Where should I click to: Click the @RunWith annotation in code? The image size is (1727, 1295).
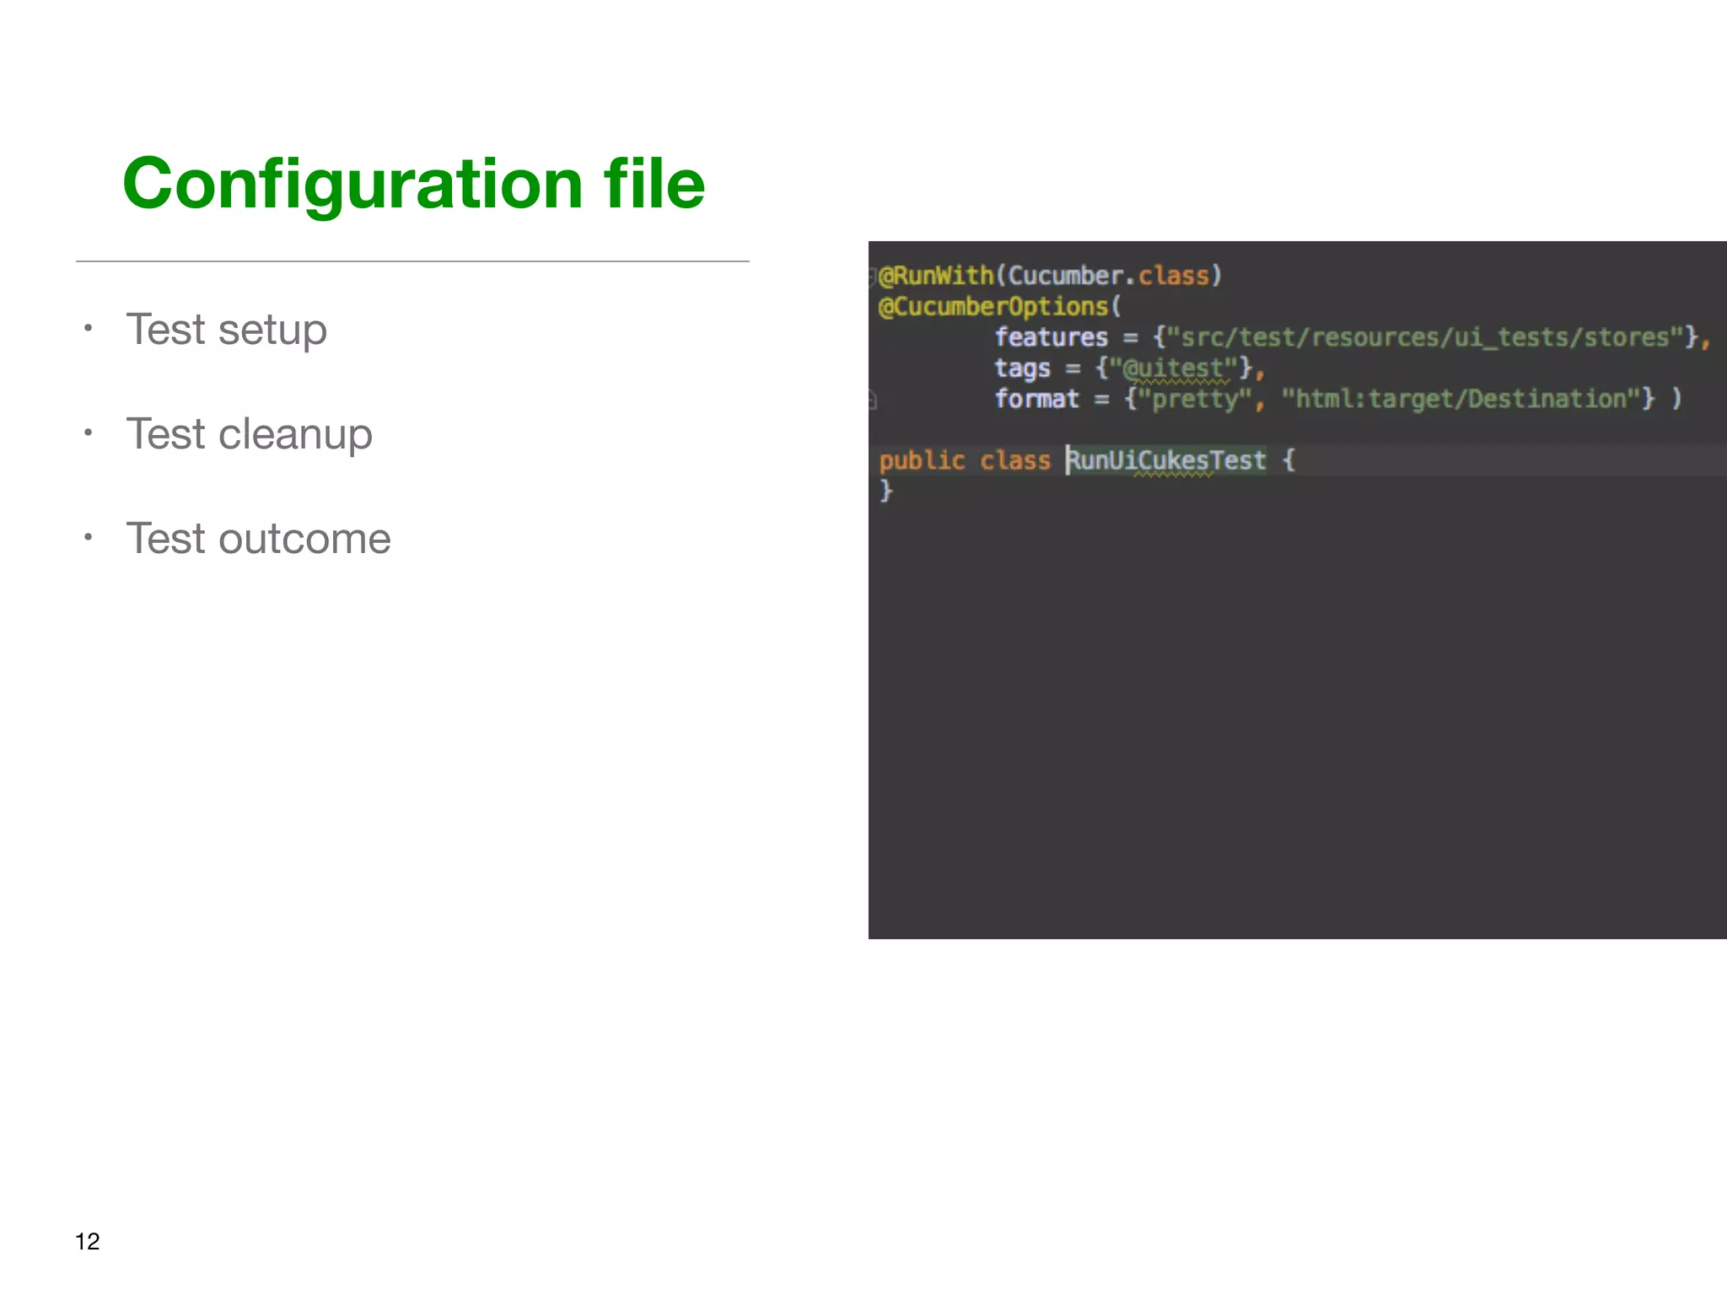pyautogui.click(x=935, y=276)
